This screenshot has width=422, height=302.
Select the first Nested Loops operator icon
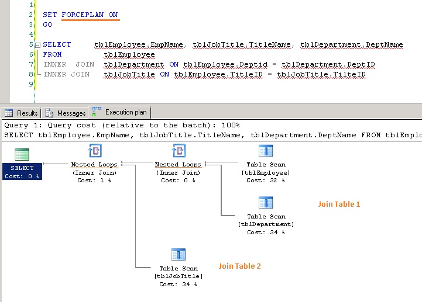point(94,151)
